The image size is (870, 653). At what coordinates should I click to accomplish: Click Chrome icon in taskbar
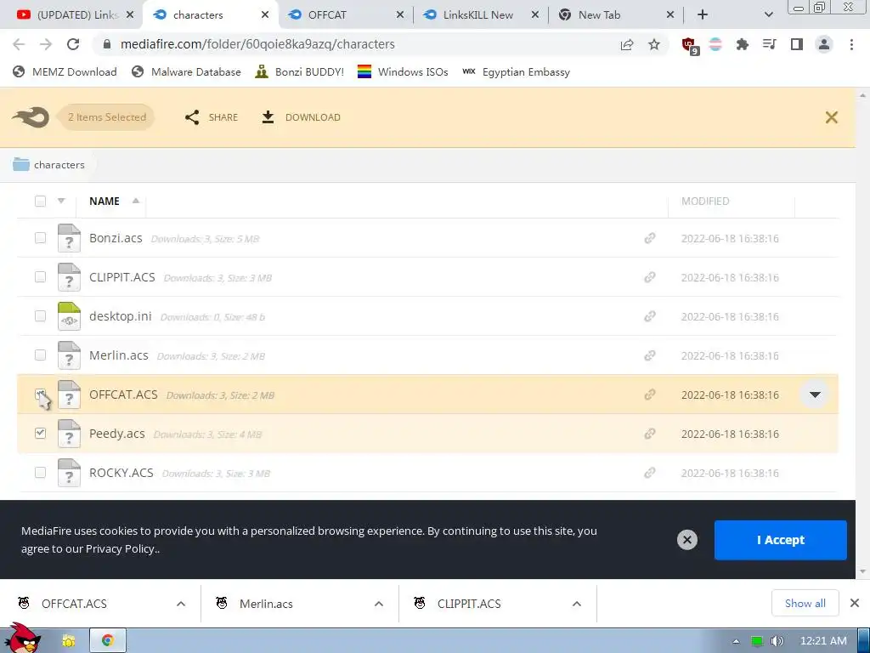click(x=108, y=640)
